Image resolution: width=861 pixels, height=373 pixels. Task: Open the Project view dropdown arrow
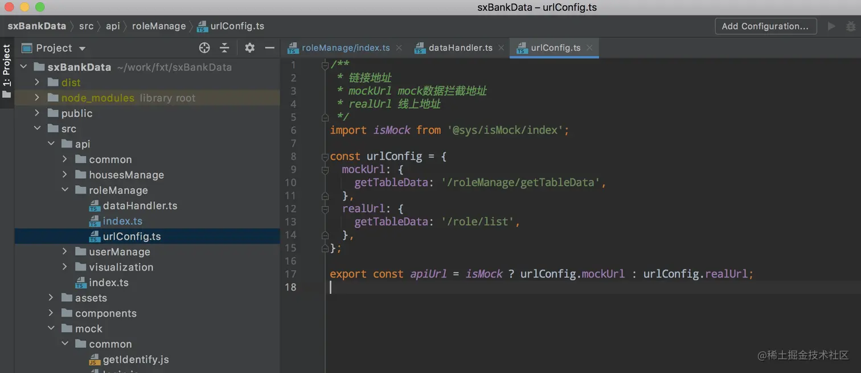[x=82, y=48]
